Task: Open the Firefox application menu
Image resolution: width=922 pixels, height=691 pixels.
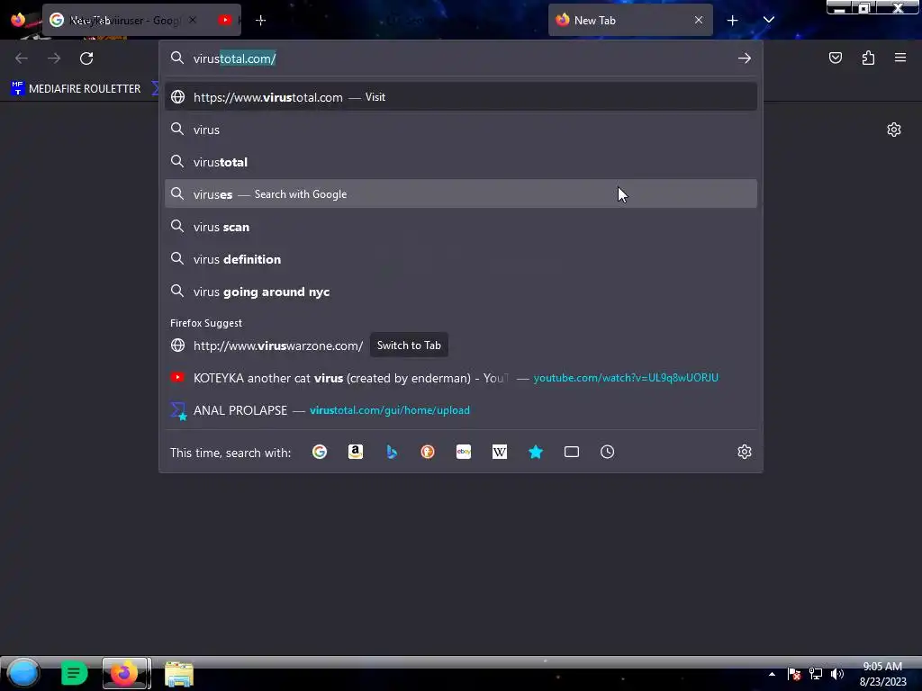Action: pyautogui.click(x=899, y=58)
